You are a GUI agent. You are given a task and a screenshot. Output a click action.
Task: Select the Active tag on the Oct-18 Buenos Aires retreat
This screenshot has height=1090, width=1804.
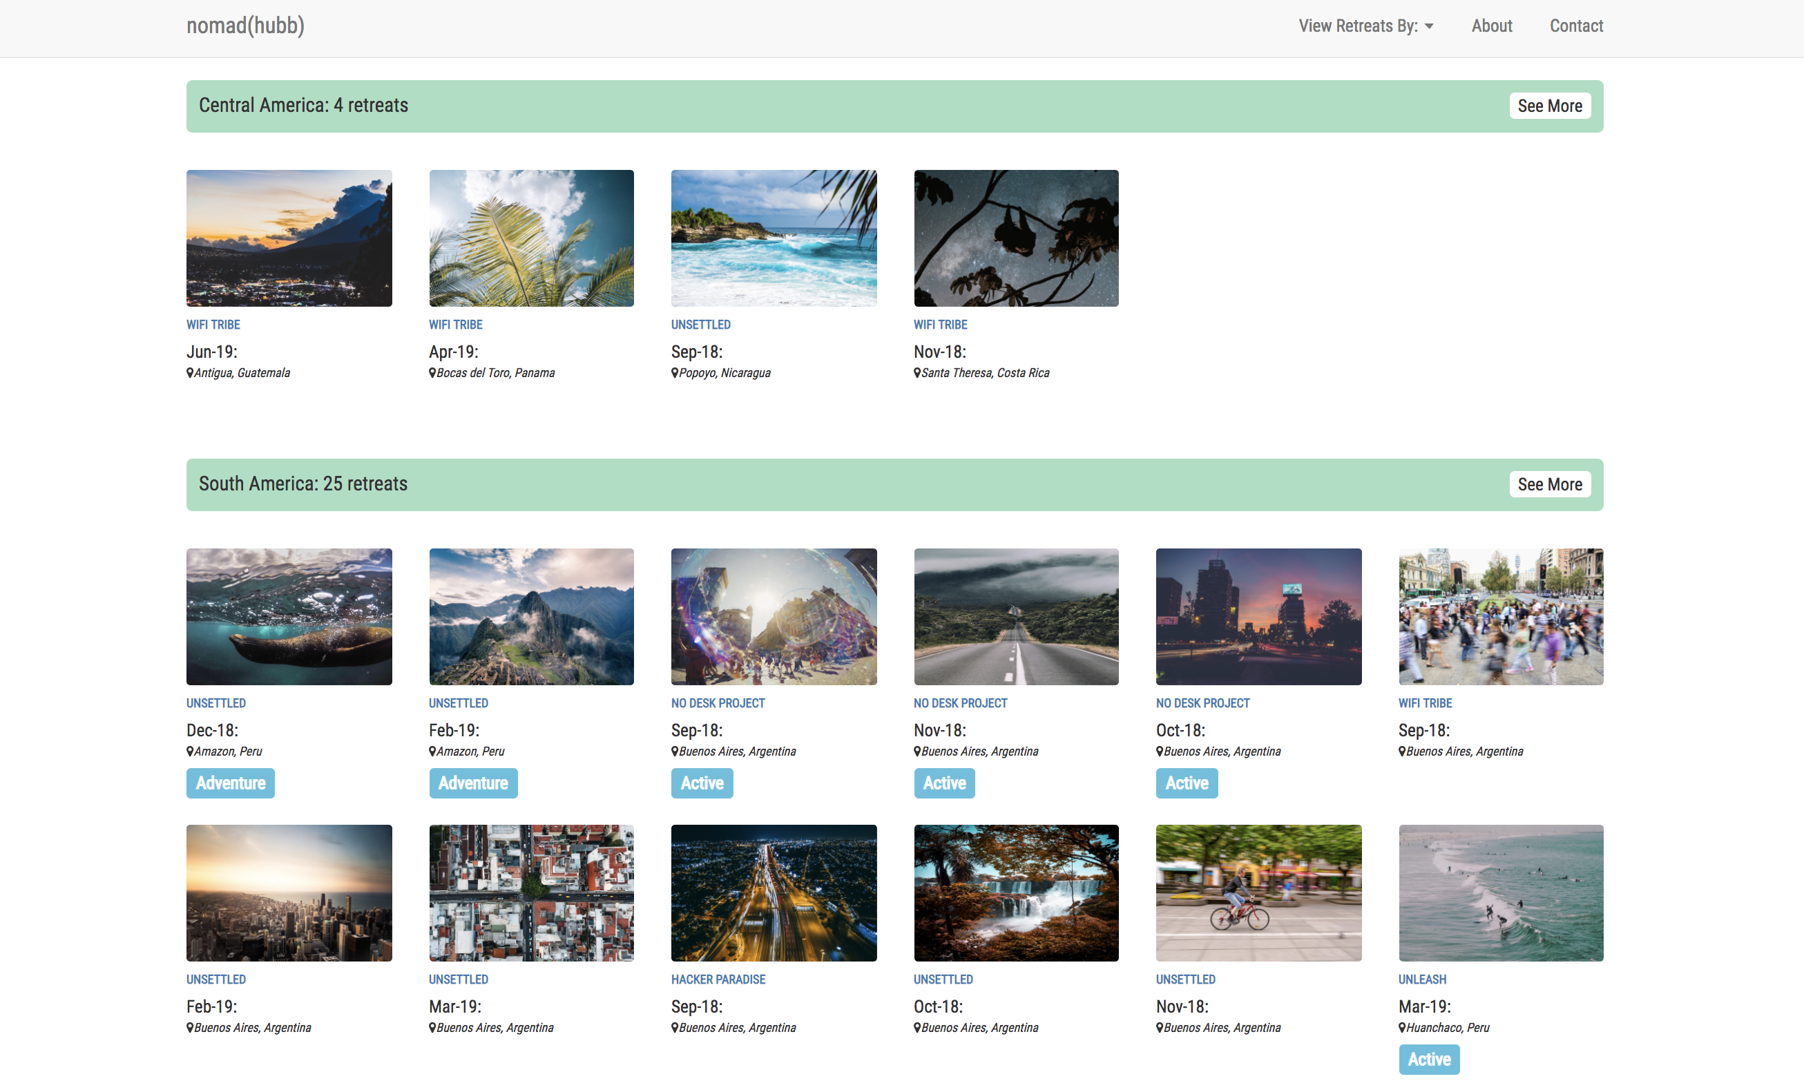1186,783
